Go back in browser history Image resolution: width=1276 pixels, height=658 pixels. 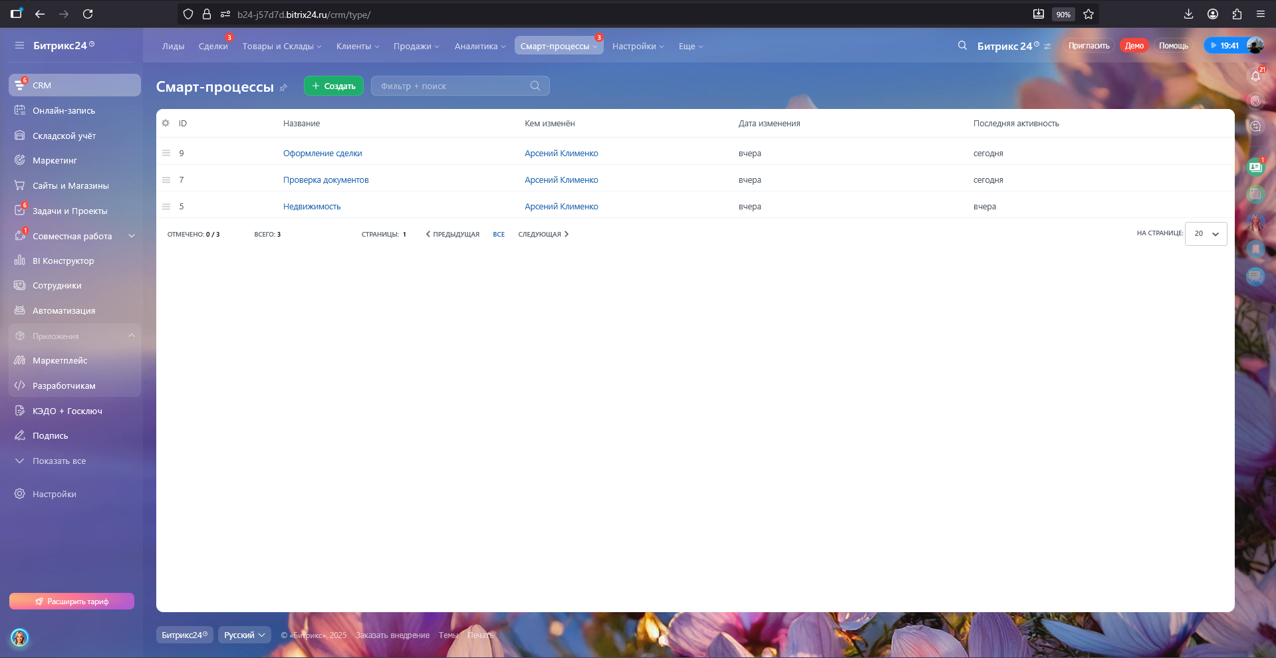[x=40, y=14]
